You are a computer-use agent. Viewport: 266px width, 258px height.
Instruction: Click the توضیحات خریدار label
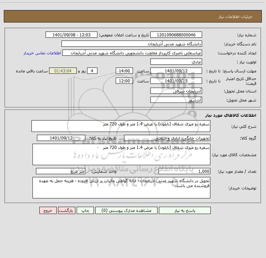tap(242, 188)
